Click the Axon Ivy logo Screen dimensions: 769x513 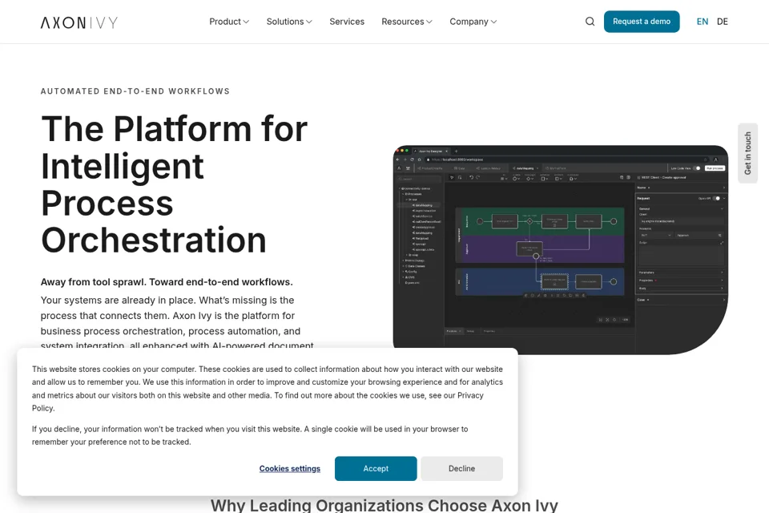[79, 22]
